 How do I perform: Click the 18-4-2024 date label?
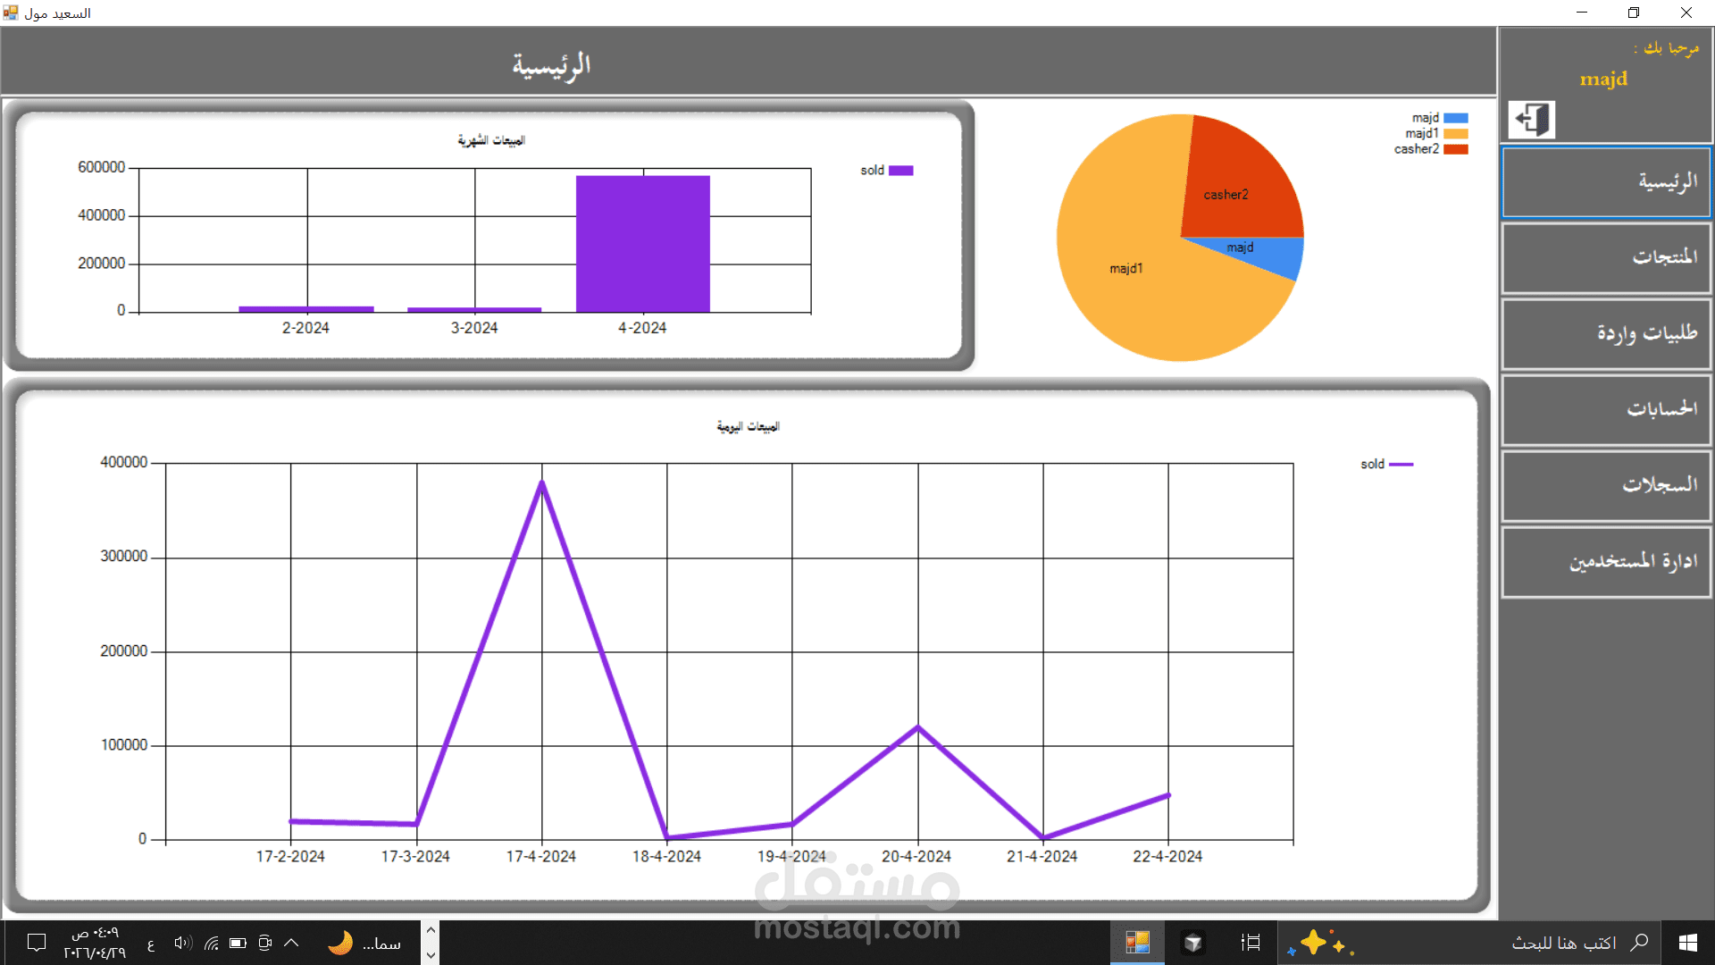click(666, 857)
